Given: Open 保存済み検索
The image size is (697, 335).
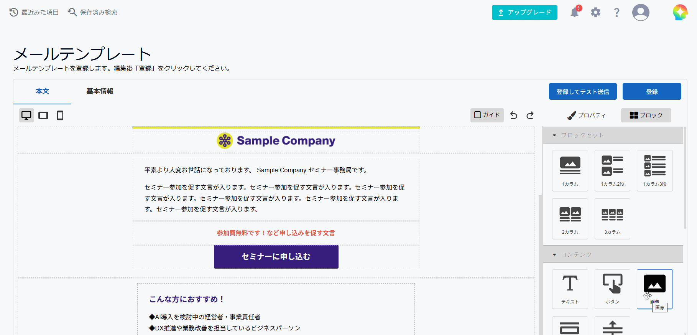Looking at the screenshot, I should (93, 12).
